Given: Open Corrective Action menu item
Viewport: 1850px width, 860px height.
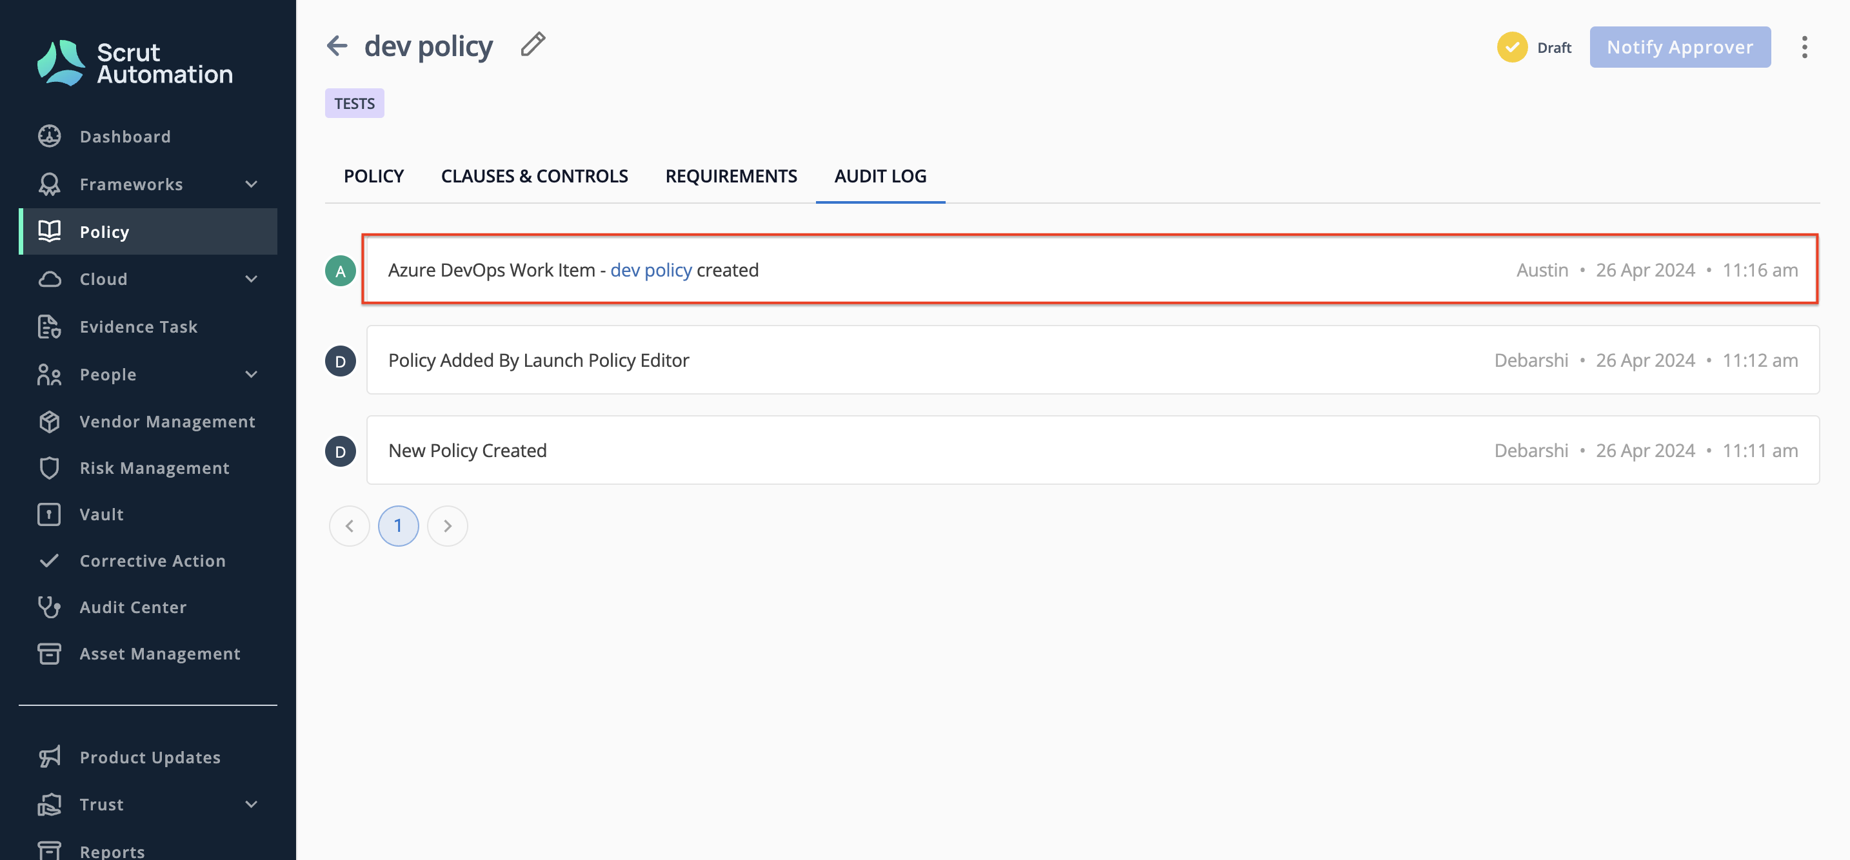Looking at the screenshot, I should (148, 561).
